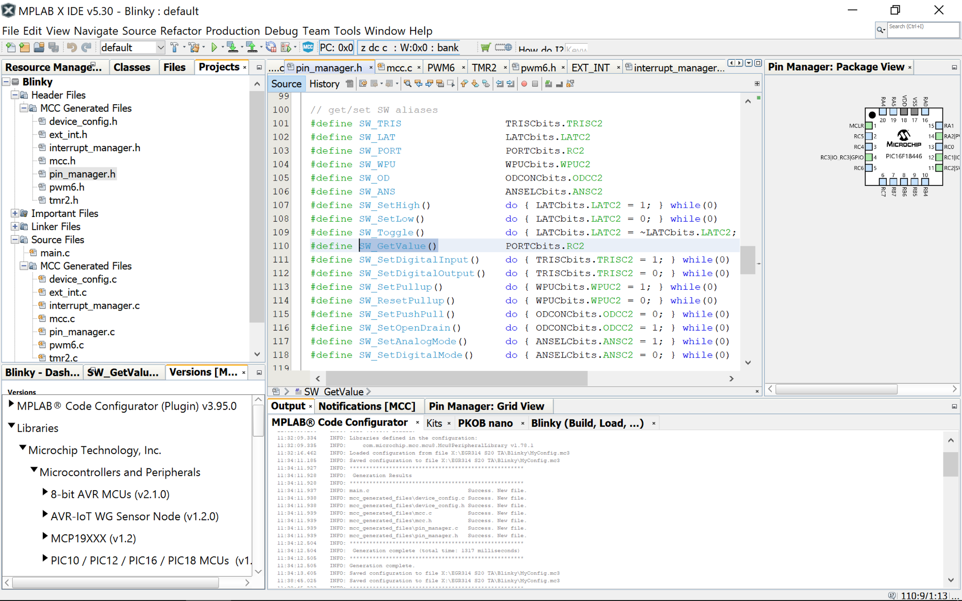Toggle bookmark on current line

[x=486, y=84]
